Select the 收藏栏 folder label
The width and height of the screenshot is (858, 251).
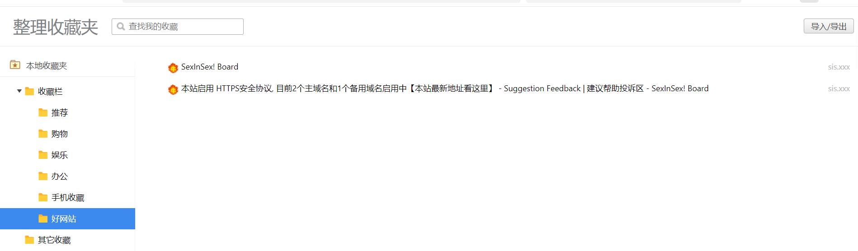click(x=50, y=92)
